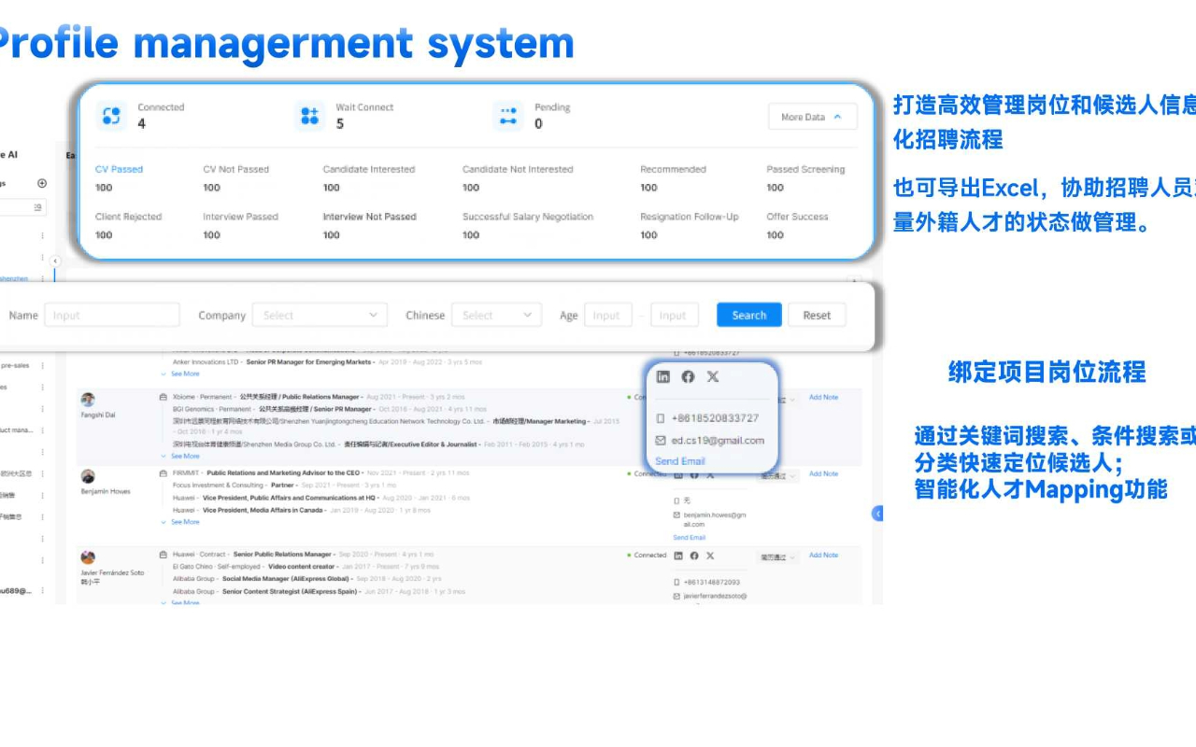Click Add Note for Javier Ferrández Soto
Screen dimensions: 1196x747
coord(823,556)
